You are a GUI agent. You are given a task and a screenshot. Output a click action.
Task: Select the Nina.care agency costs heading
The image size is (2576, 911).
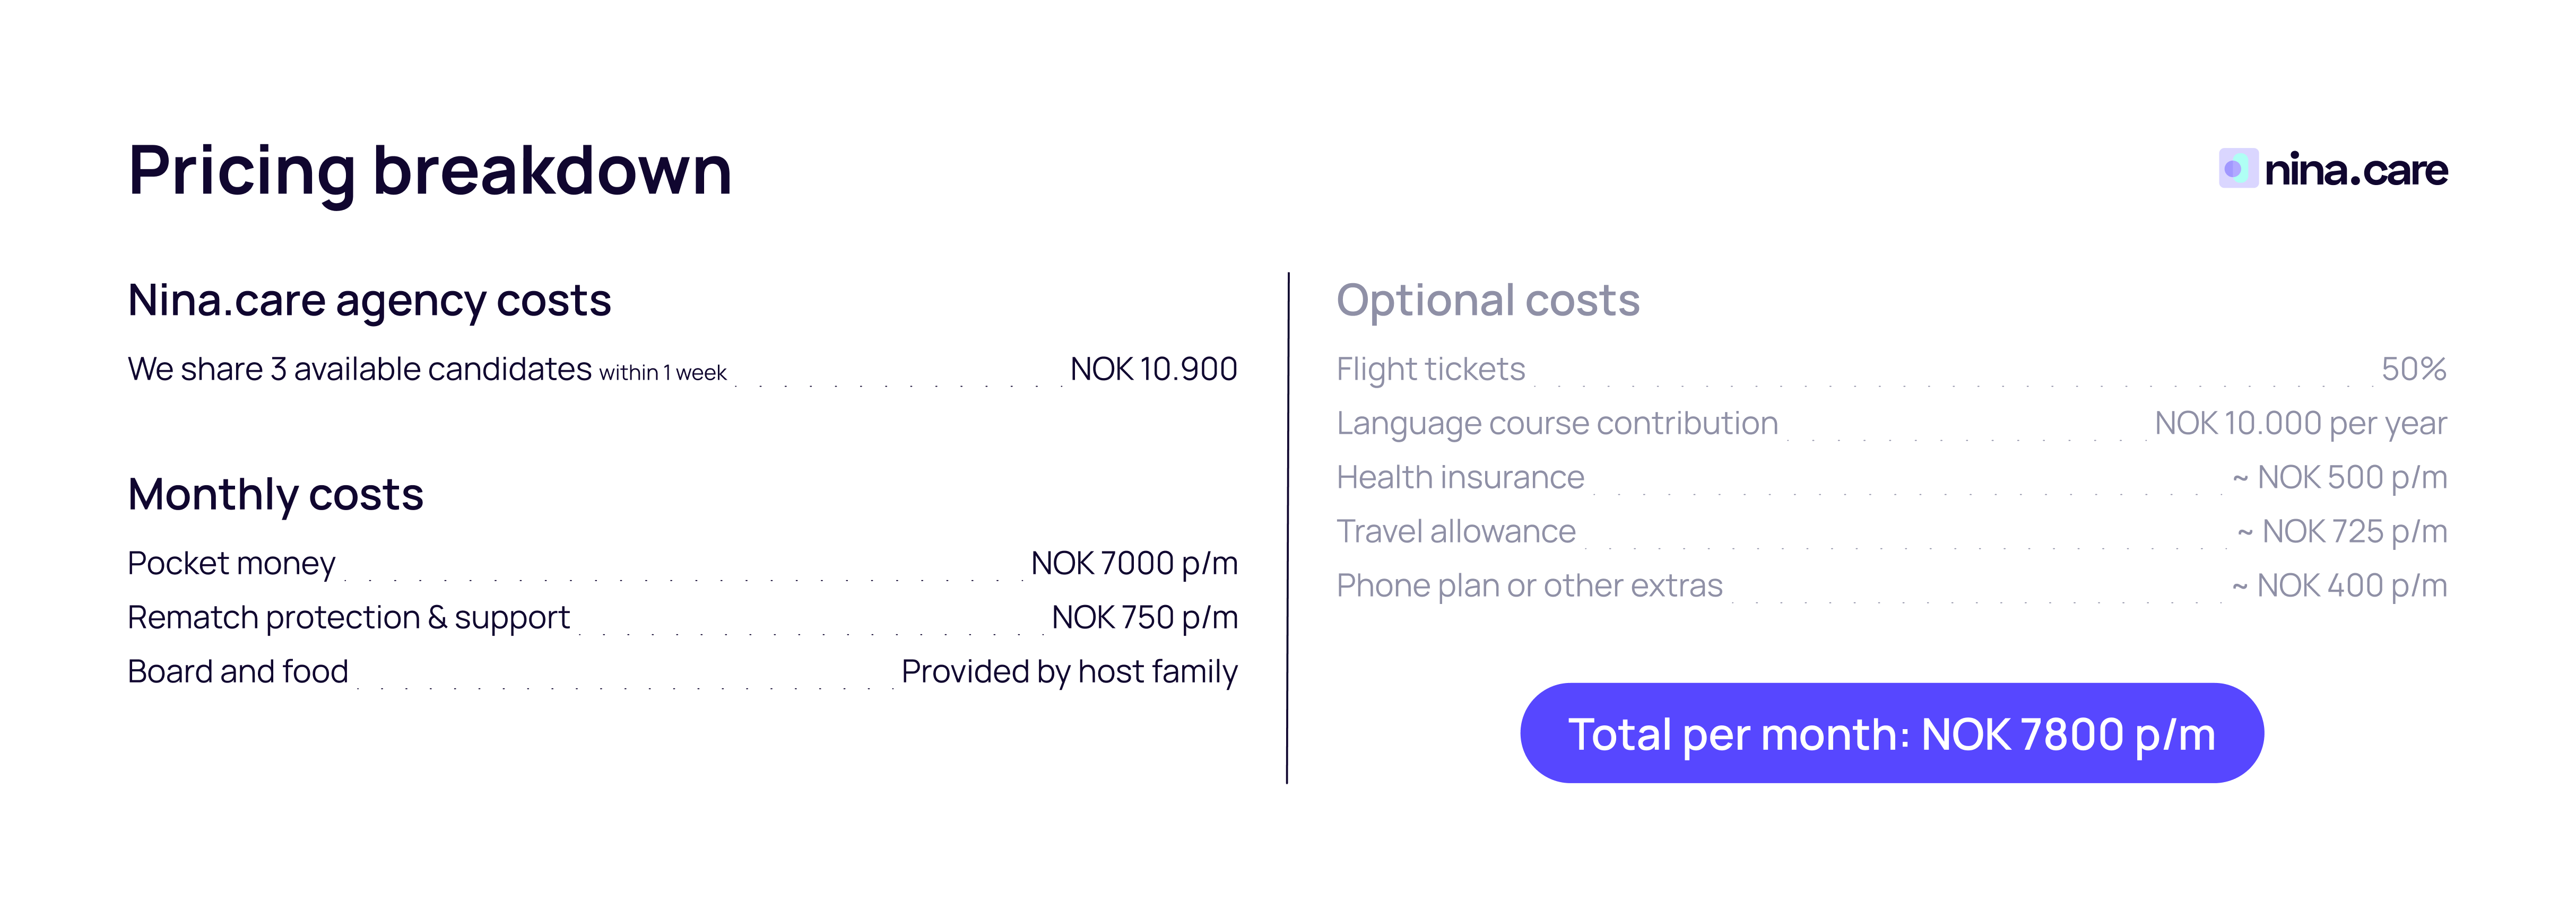tap(369, 300)
